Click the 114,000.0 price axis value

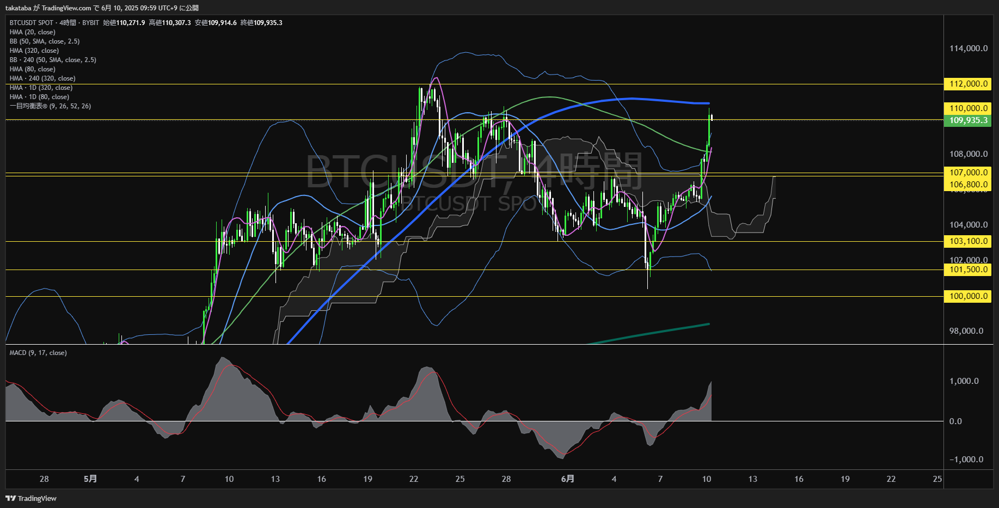[969, 48]
